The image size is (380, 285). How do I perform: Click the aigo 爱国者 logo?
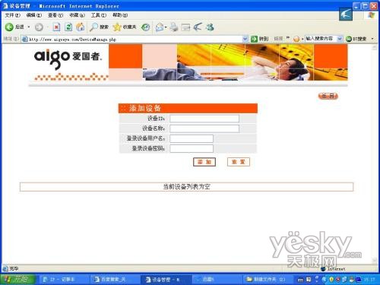pyautogui.click(x=68, y=59)
